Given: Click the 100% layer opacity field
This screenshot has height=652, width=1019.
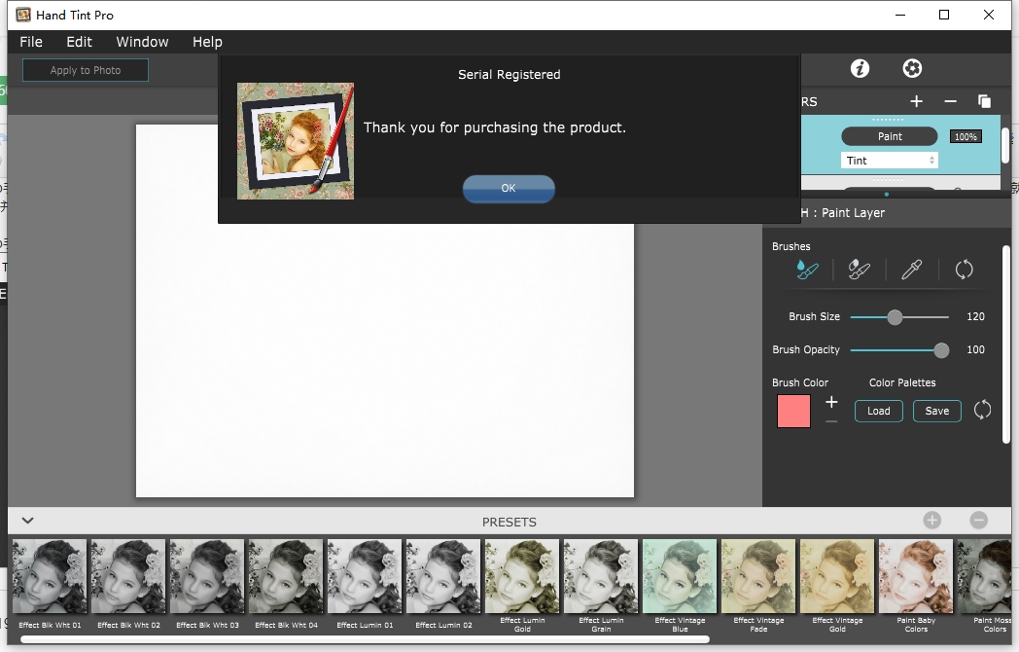Looking at the screenshot, I should click(x=966, y=136).
